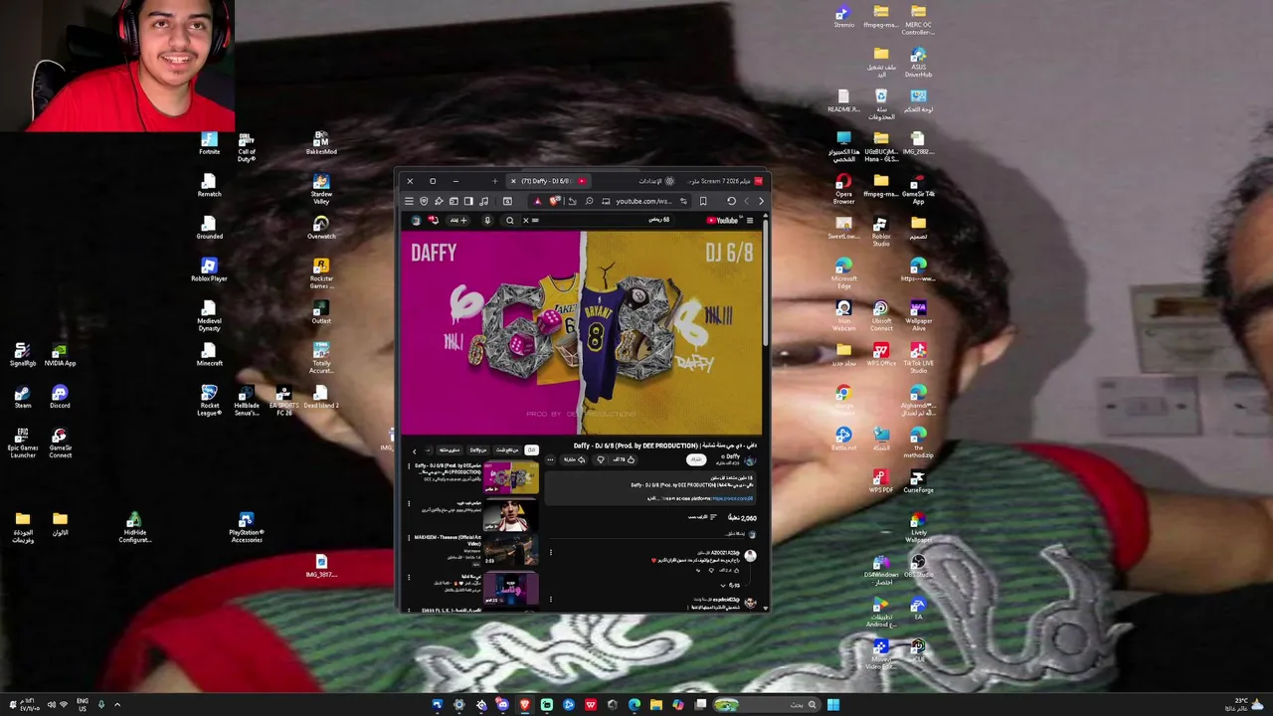Click the ENG US language indicator in tray

coord(83,704)
